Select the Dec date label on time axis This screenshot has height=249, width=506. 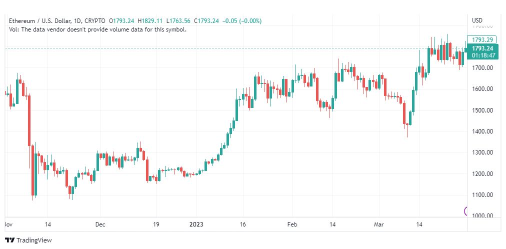coord(100,224)
